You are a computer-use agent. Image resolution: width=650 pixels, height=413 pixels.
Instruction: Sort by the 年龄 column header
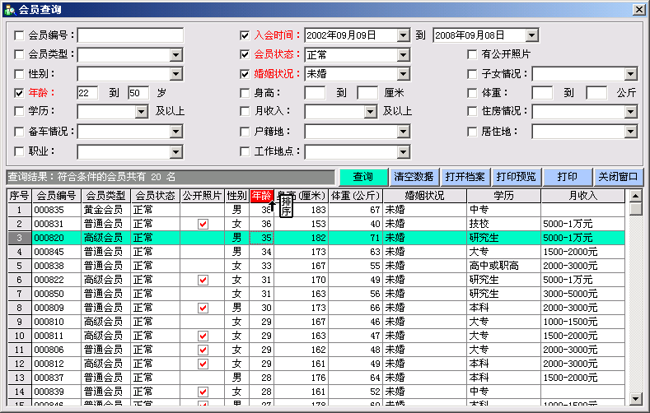click(261, 196)
